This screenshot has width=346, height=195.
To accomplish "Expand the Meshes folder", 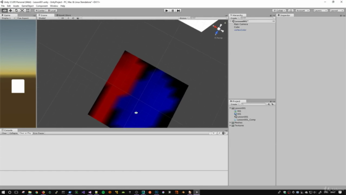I will tap(230, 122).
